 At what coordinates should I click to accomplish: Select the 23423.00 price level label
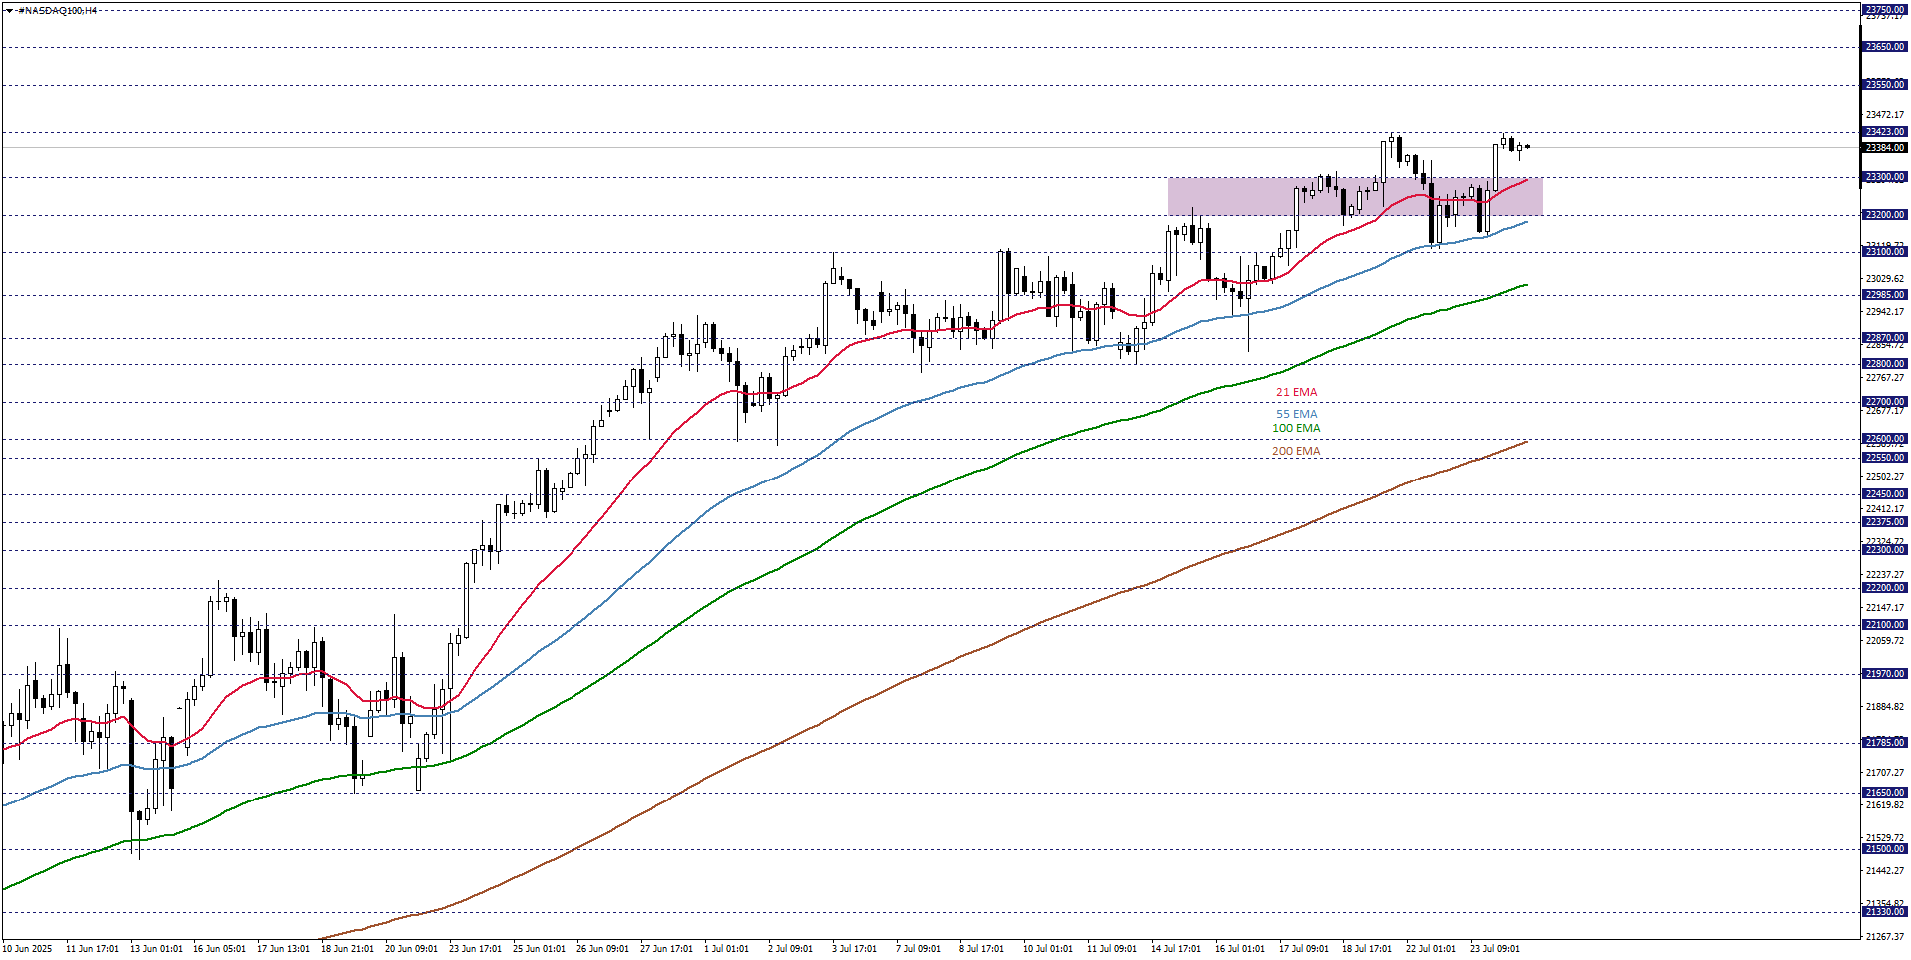coord(1884,132)
